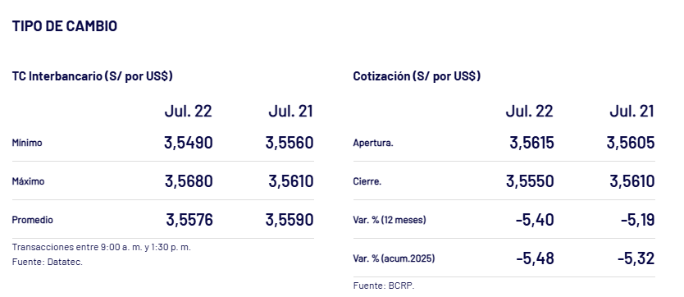The width and height of the screenshot is (684, 297).
Task: Click the TIPO DE CAMBIO heading
Action: click(x=65, y=25)
